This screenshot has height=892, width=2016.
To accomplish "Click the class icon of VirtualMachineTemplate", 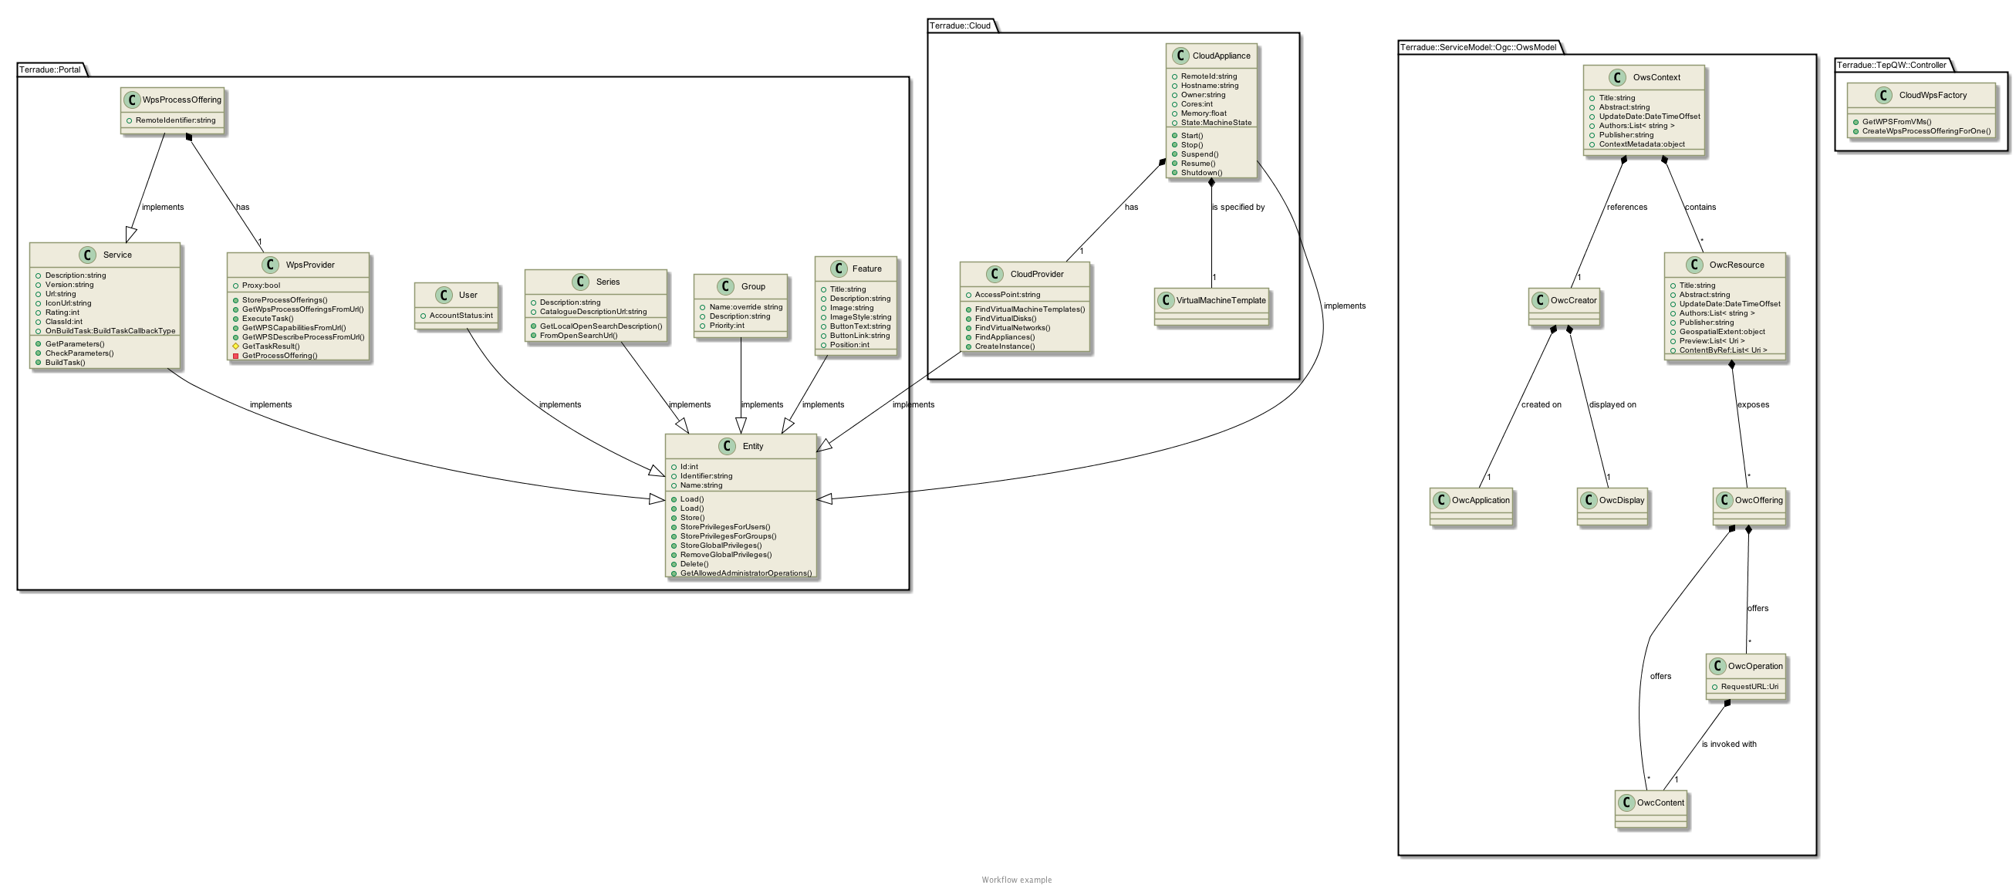I will pyautogui.click(x=1165, y=300).
